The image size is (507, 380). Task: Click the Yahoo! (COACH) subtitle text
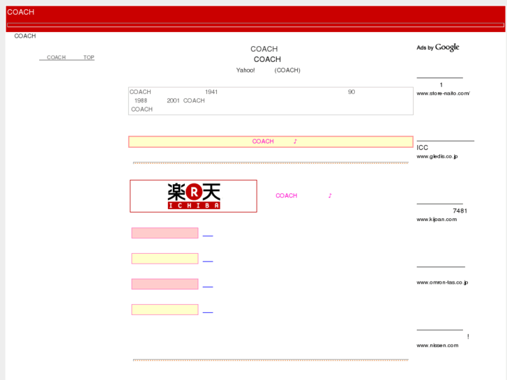click(268, 70)
